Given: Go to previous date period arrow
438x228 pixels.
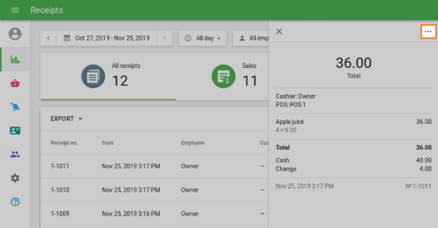Looking at the screenshot, I should pos(49,38).
